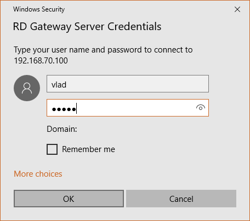Click inside the password field
This screenshot has height=221, width=250.
pyautogui.click(x=128, y=108)
